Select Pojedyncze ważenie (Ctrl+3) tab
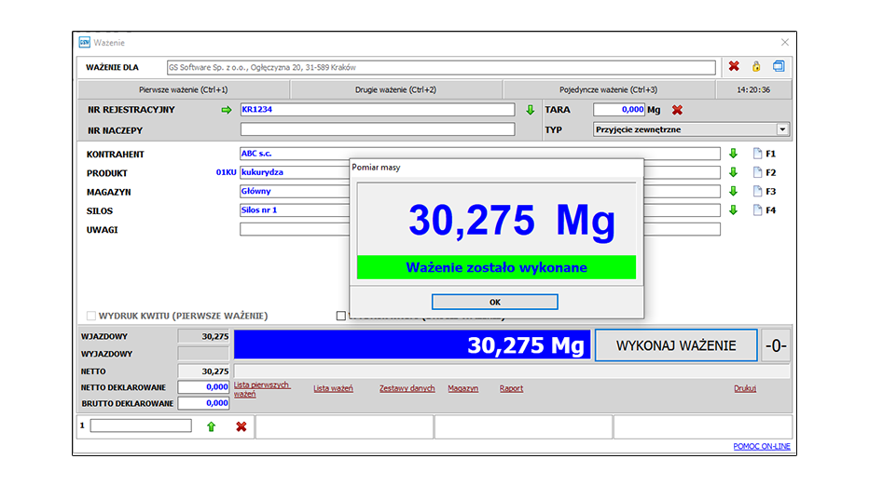This screenshot has height=486, width=869. tap(608, 90)
